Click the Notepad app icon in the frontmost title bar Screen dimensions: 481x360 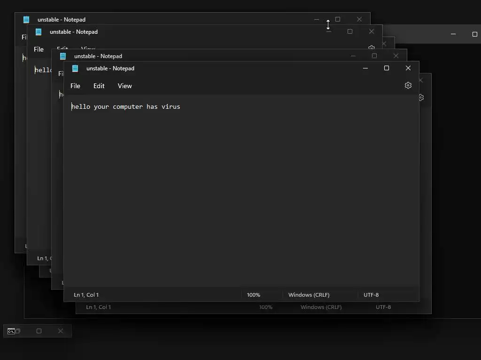coord(75,68)
